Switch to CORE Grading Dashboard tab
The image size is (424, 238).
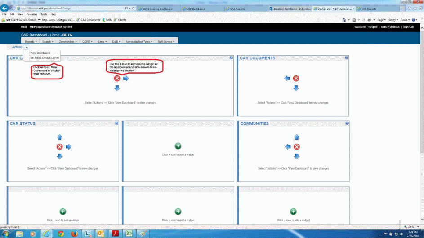158,9
